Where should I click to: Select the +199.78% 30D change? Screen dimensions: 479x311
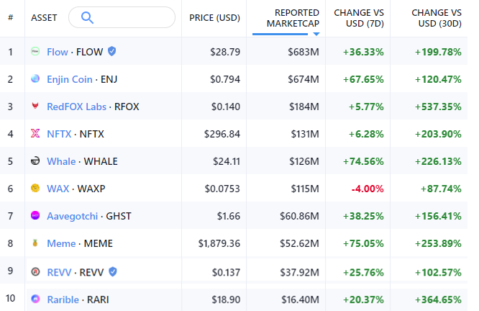438,52
